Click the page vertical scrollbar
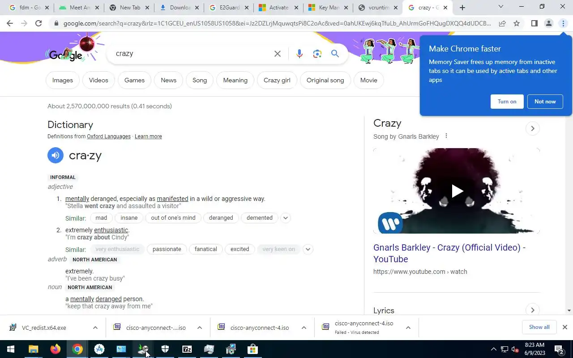 pos(569,172)
